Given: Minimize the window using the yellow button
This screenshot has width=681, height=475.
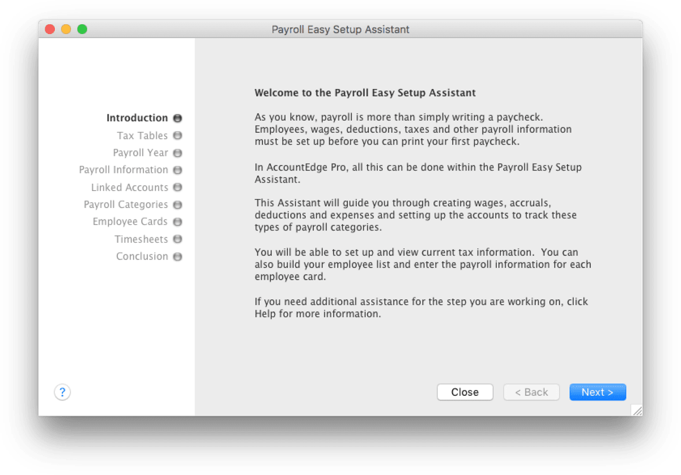Looking at the screenshot, I should 66,29.
